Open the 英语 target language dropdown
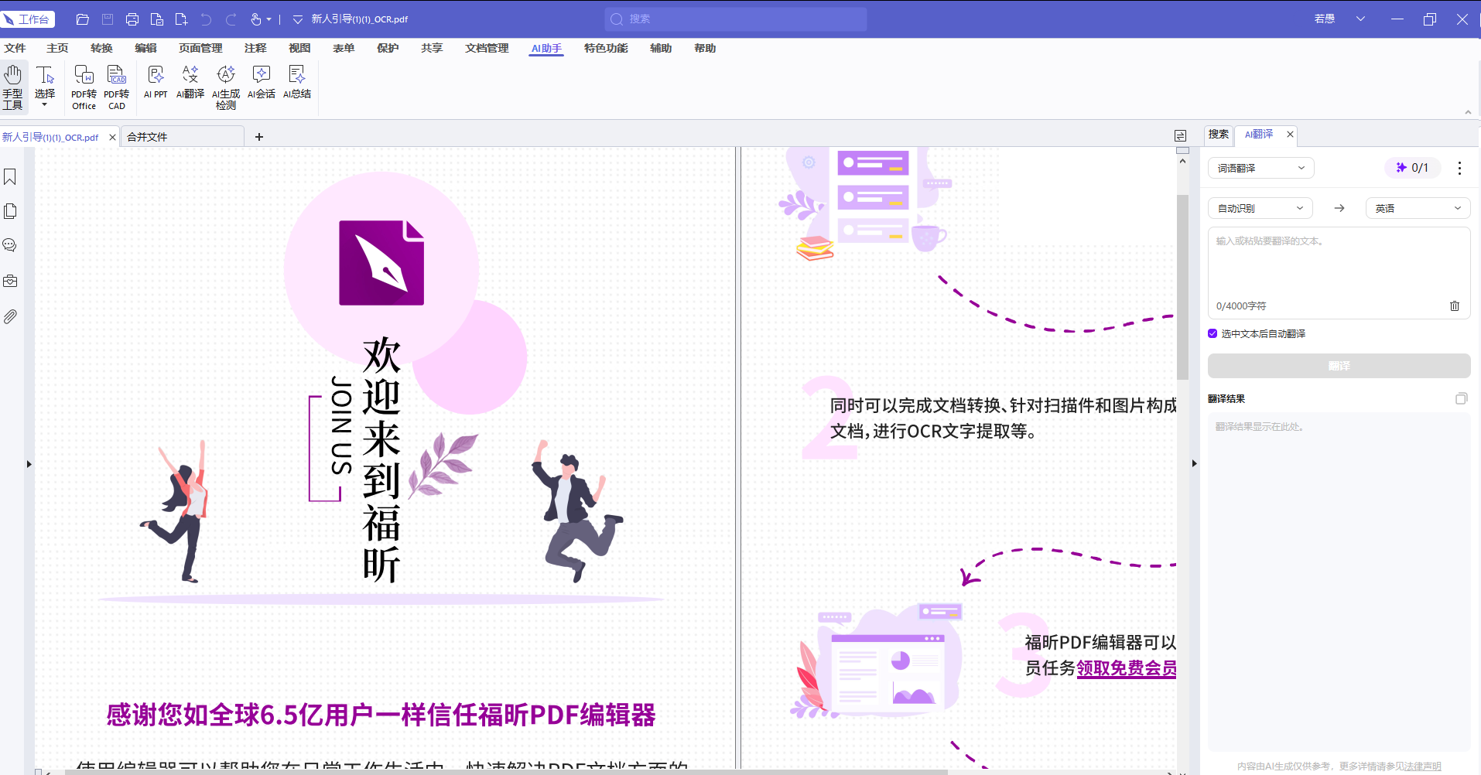 click(x=1418, y=208)
